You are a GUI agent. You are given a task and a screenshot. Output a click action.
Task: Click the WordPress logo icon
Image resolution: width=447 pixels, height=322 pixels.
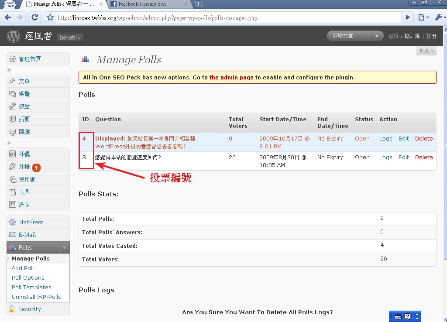click(14, 36)
